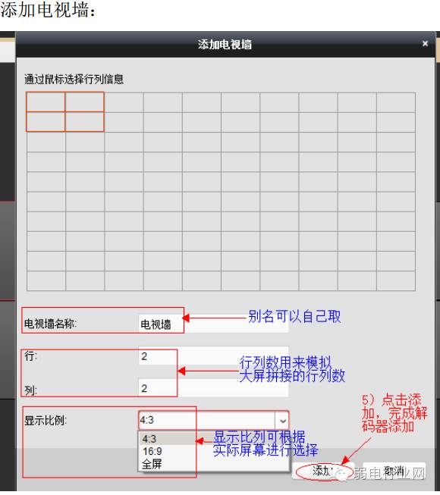This screenshot has height=495, width=440.
Task: Click the 电视墙名称 text field
Action: coord(213,324)
